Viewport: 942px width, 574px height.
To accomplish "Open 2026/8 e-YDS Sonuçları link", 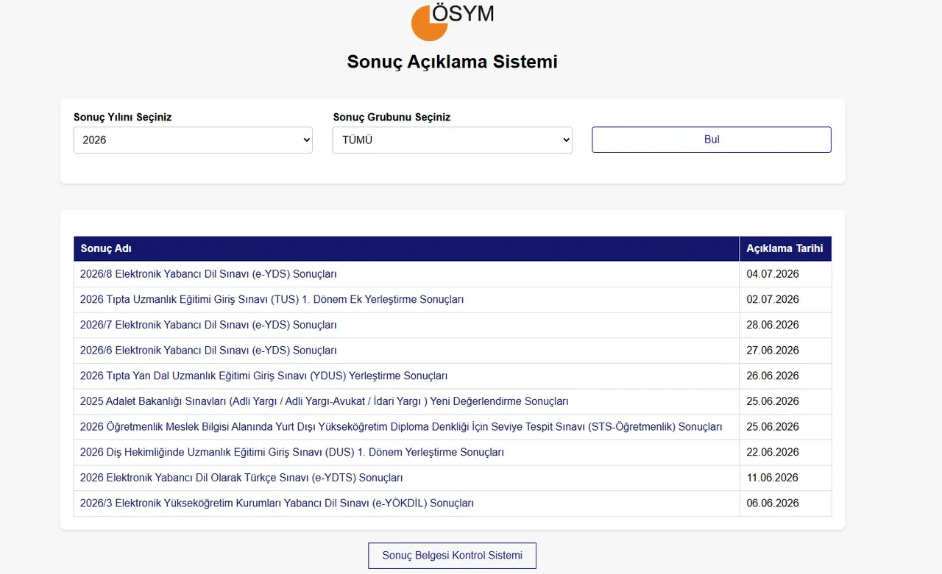I will 208,274.
